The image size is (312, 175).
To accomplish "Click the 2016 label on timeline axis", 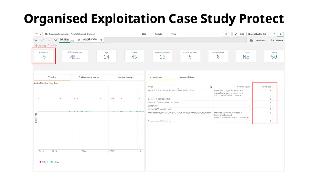I will click(x=83, y=151).
